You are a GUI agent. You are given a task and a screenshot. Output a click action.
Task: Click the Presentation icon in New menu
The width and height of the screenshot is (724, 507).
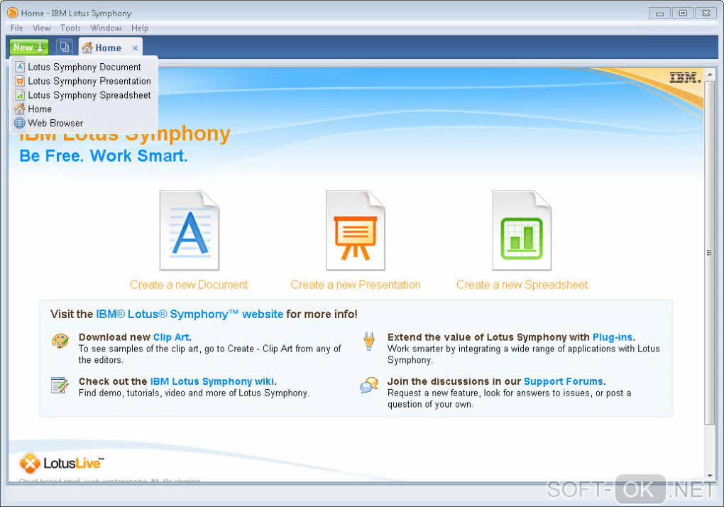[20, 81]
